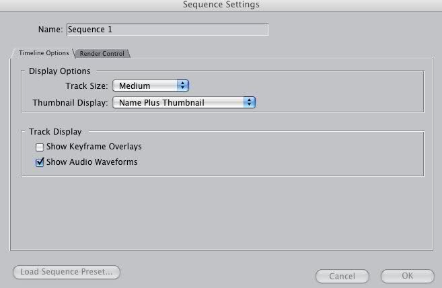Open the Track Size dropdown set to Medium
442x288 pixels.
pos(150,85)
